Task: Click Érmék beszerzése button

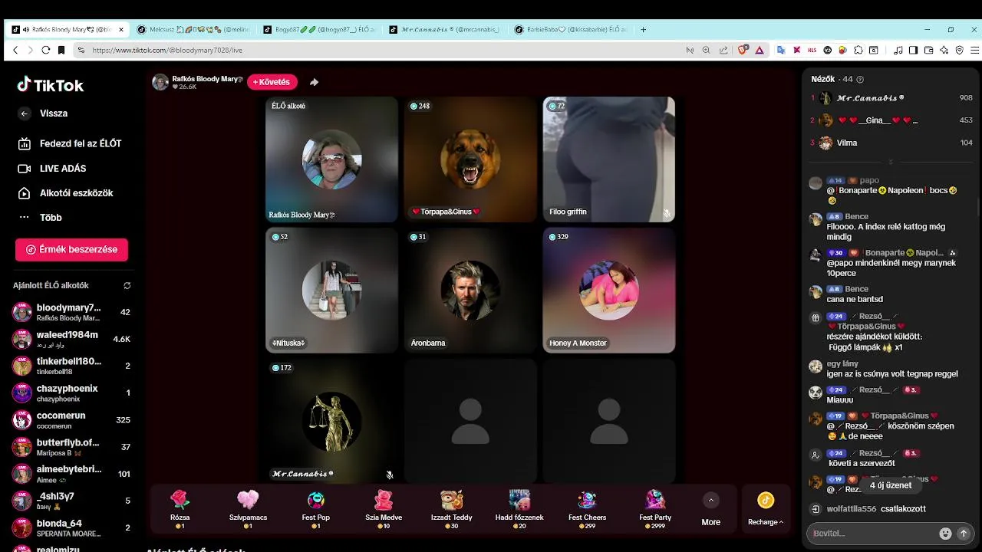Action: pyautogui.click(x=71, y=249)
